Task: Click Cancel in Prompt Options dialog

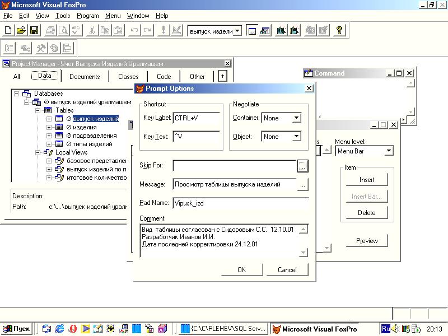Action: 287,270
